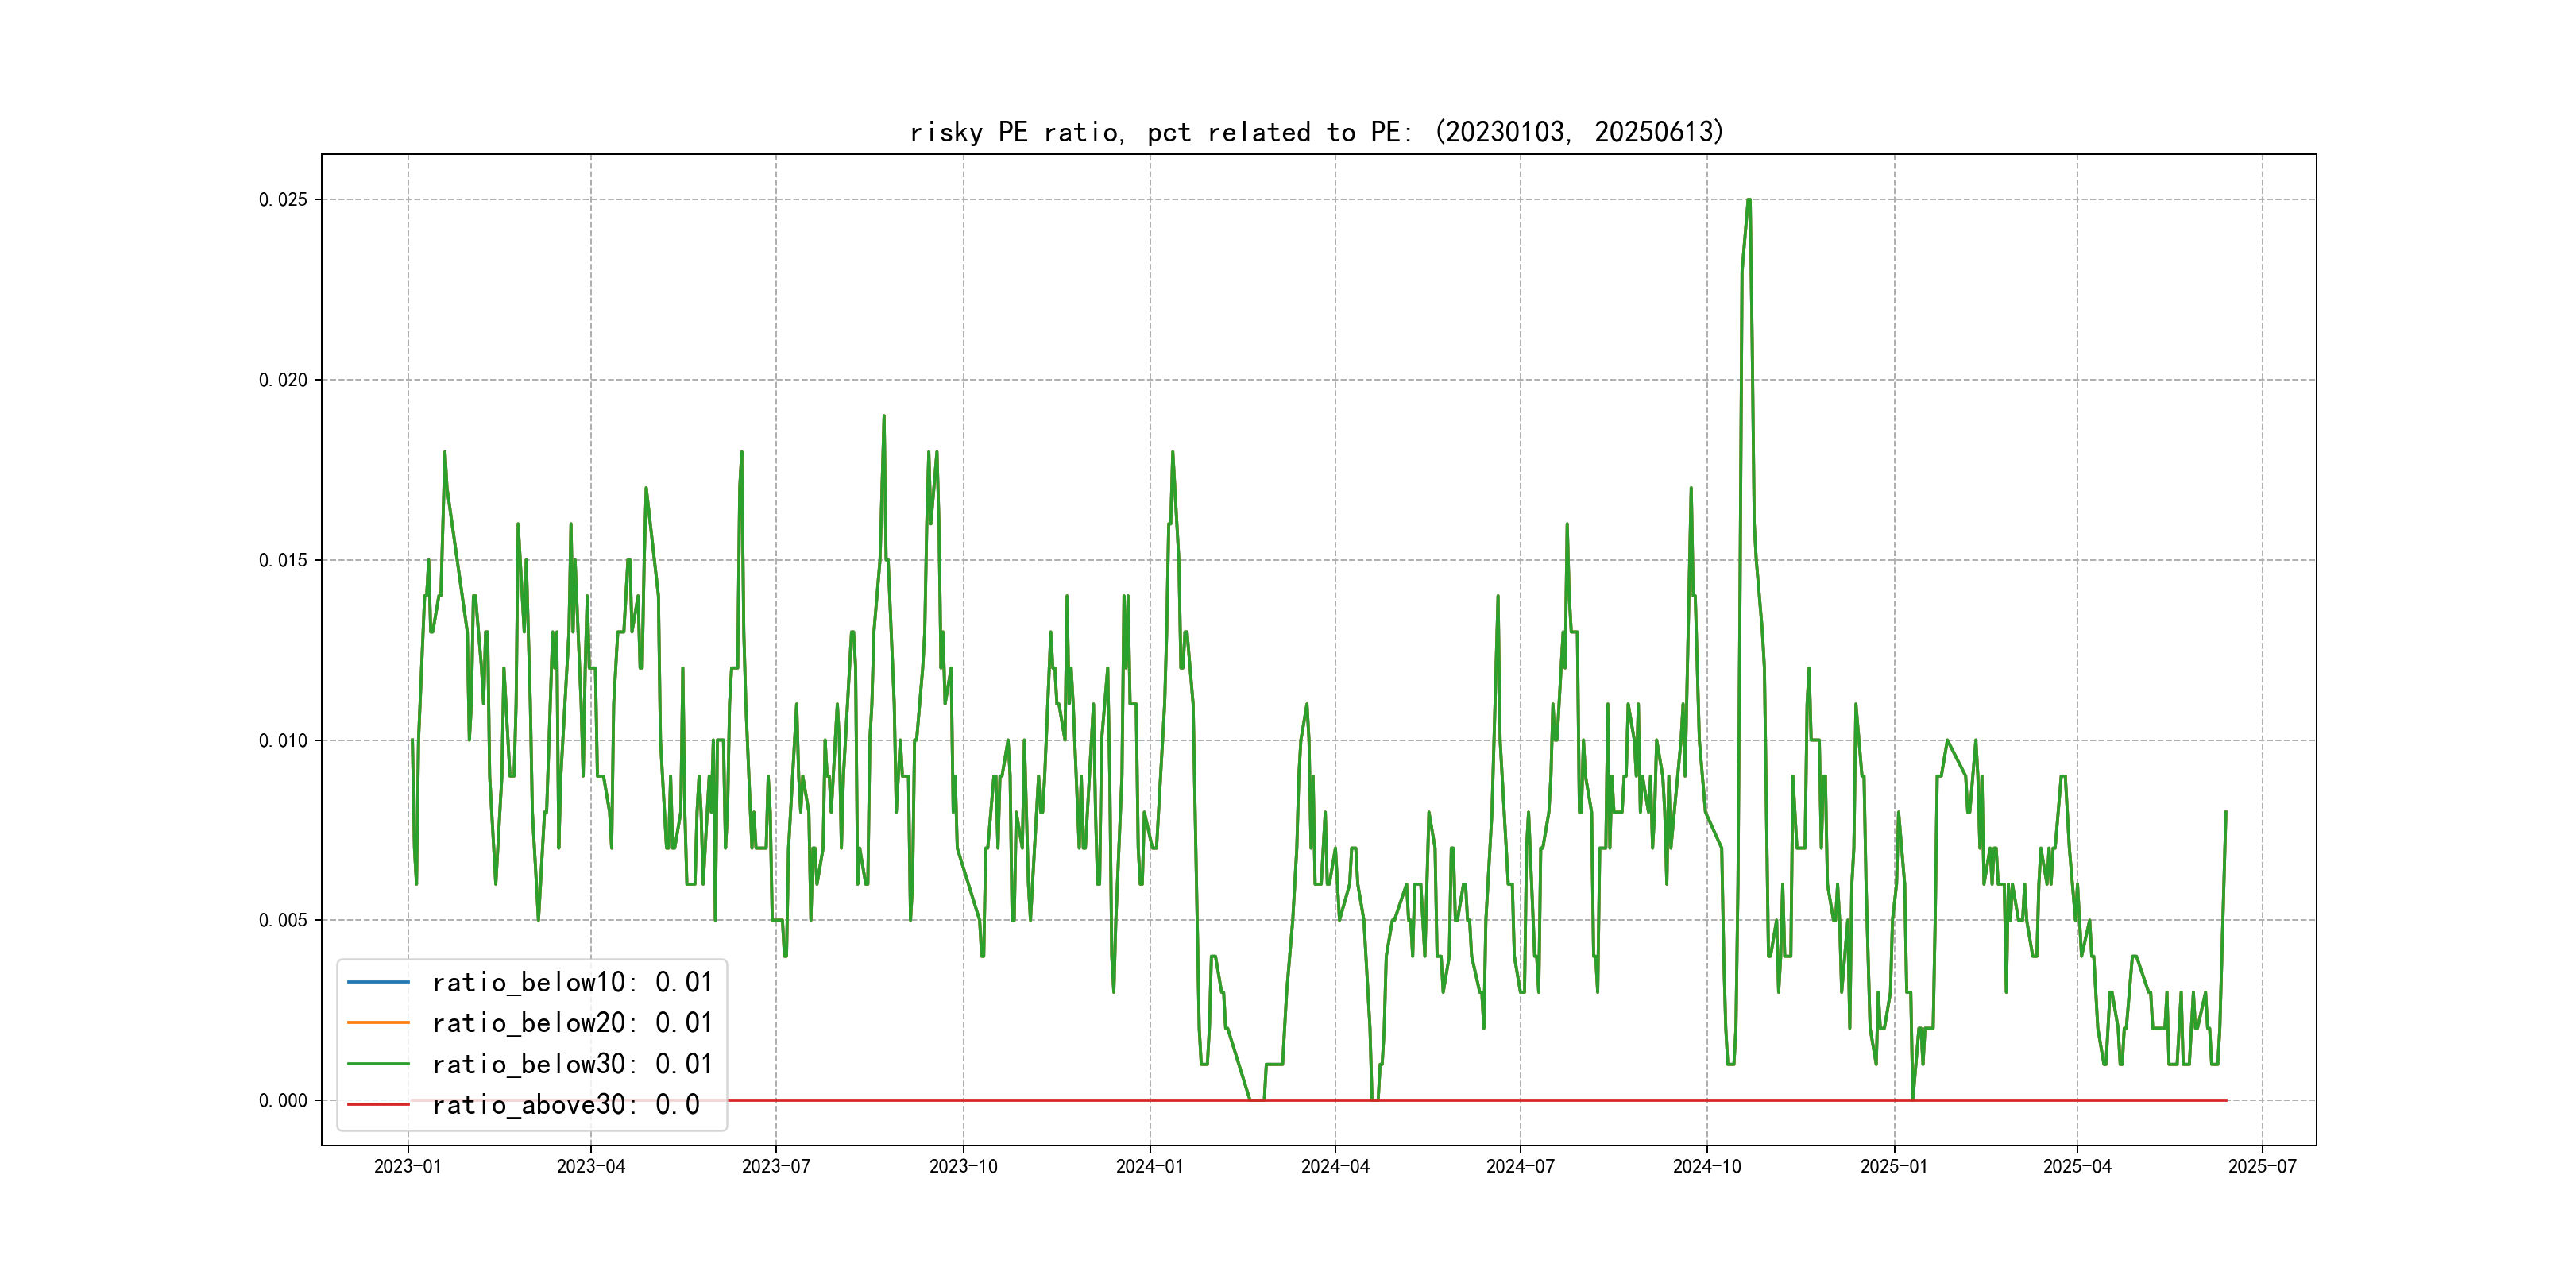Click the ratio_below10: 0.01 legend label
2574x1287 pixels.
click(x=571, y=982)
